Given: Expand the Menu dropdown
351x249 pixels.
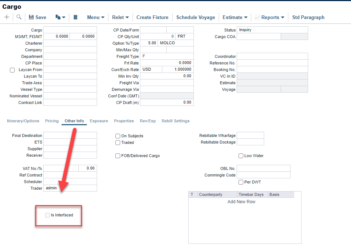Looking at the screenshot, I should [x=96, y=17].
